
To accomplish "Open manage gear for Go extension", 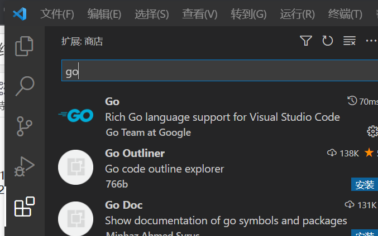I will (372, 131).
